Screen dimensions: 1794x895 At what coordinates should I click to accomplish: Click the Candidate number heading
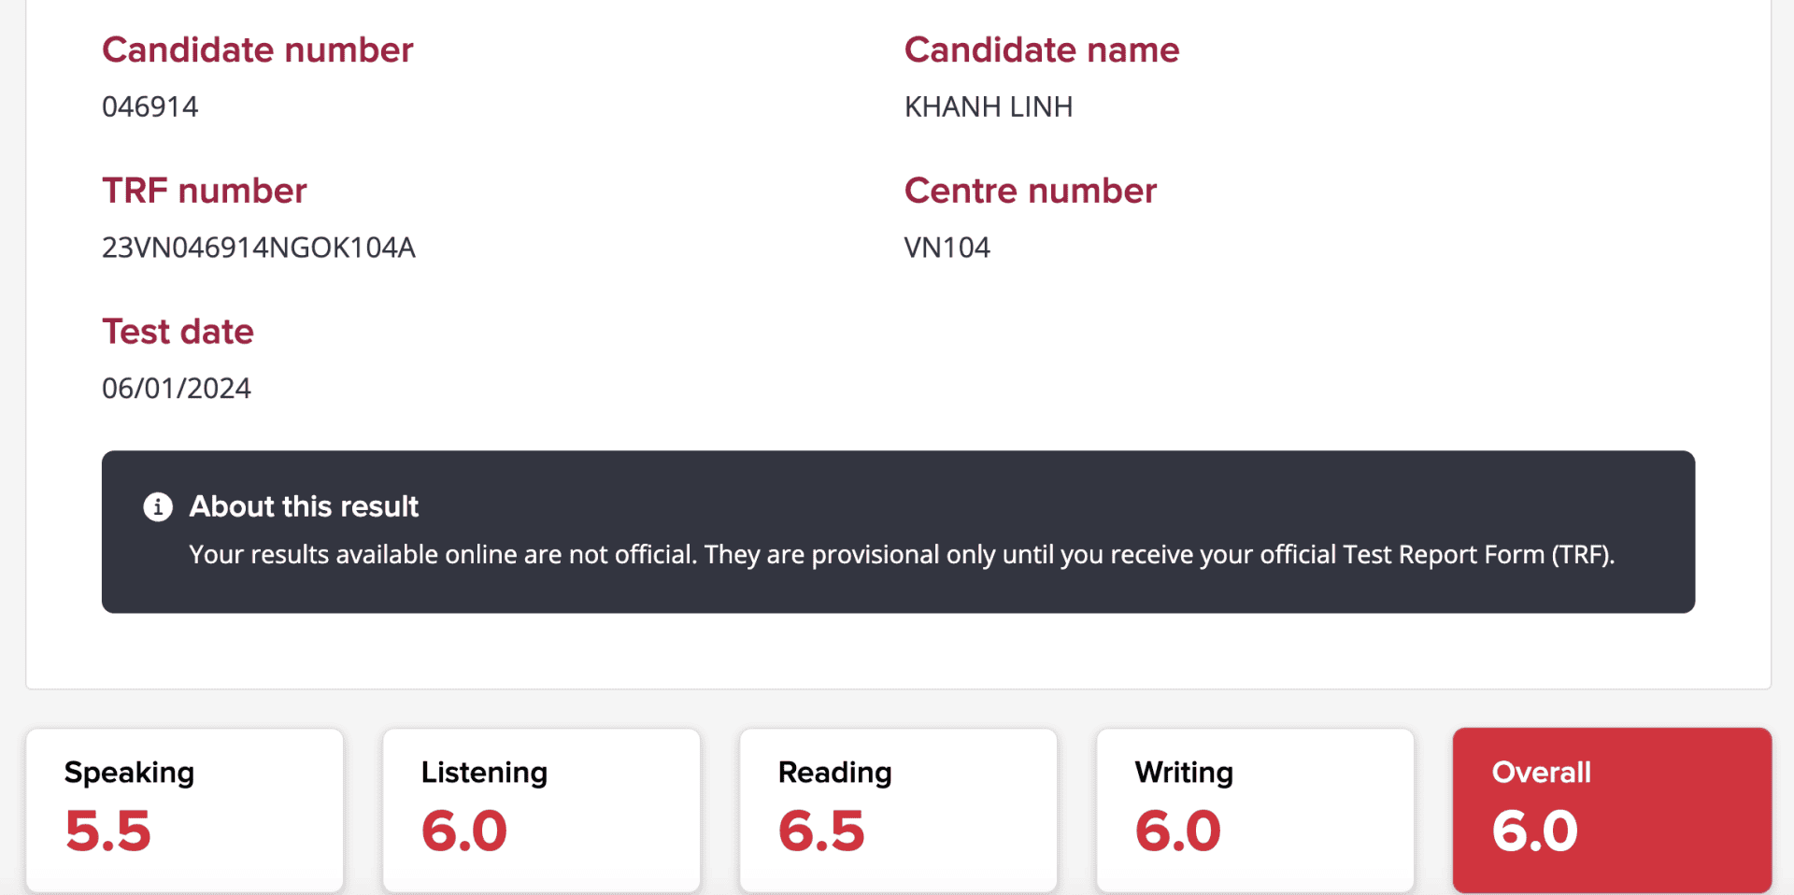(x=257, y=50)
